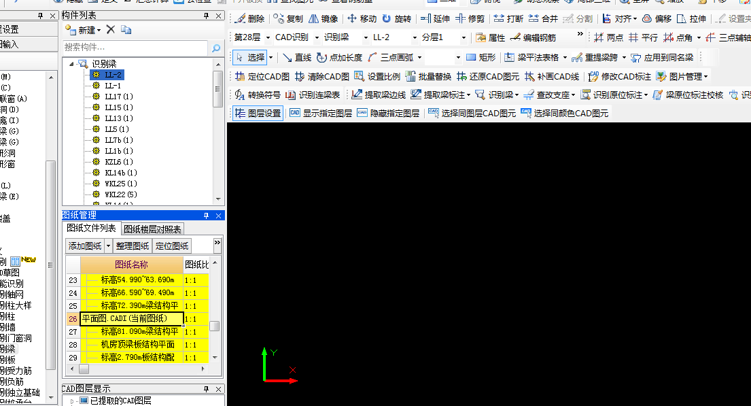751x406 pixels.
Task: Click the search magnifier icon
Action: click(x=216, y=48)
